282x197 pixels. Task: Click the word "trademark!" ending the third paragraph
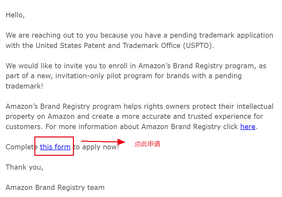(x=24, y=86)
